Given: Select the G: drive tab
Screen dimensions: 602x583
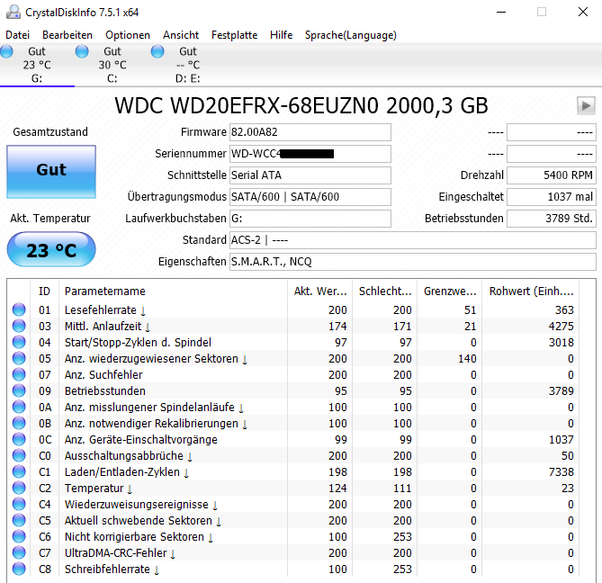Looking at the screenshot, I should point(37,65).
